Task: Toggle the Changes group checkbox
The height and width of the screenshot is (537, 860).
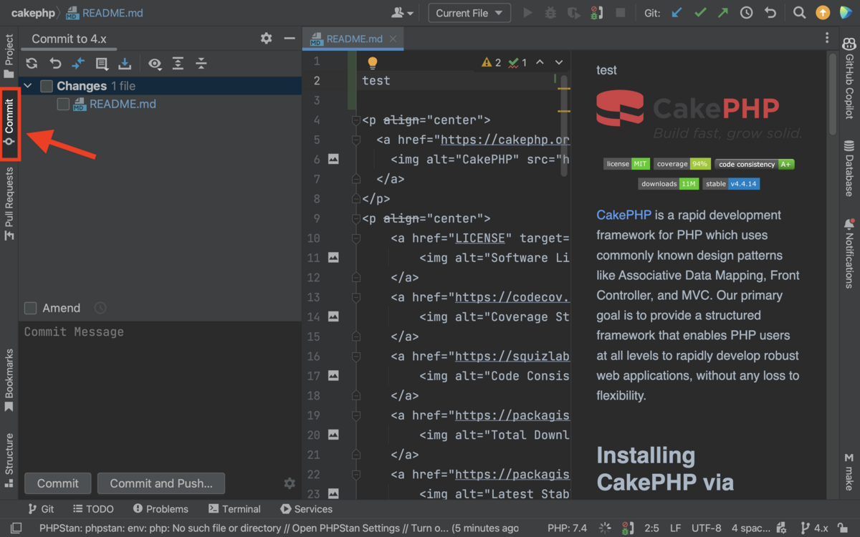Action: pos(47,86)
